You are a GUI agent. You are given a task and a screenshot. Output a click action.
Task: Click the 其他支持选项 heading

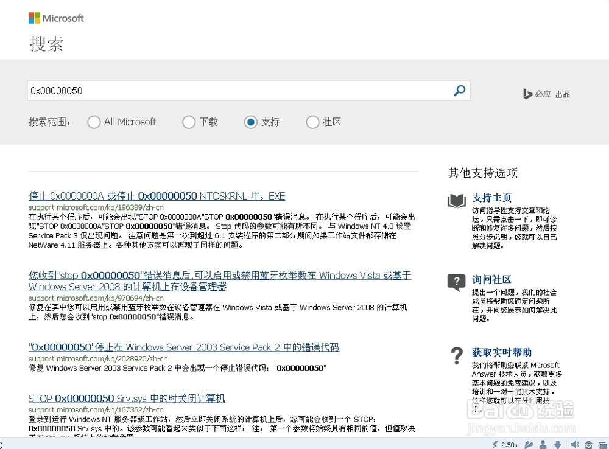[483, 173]
